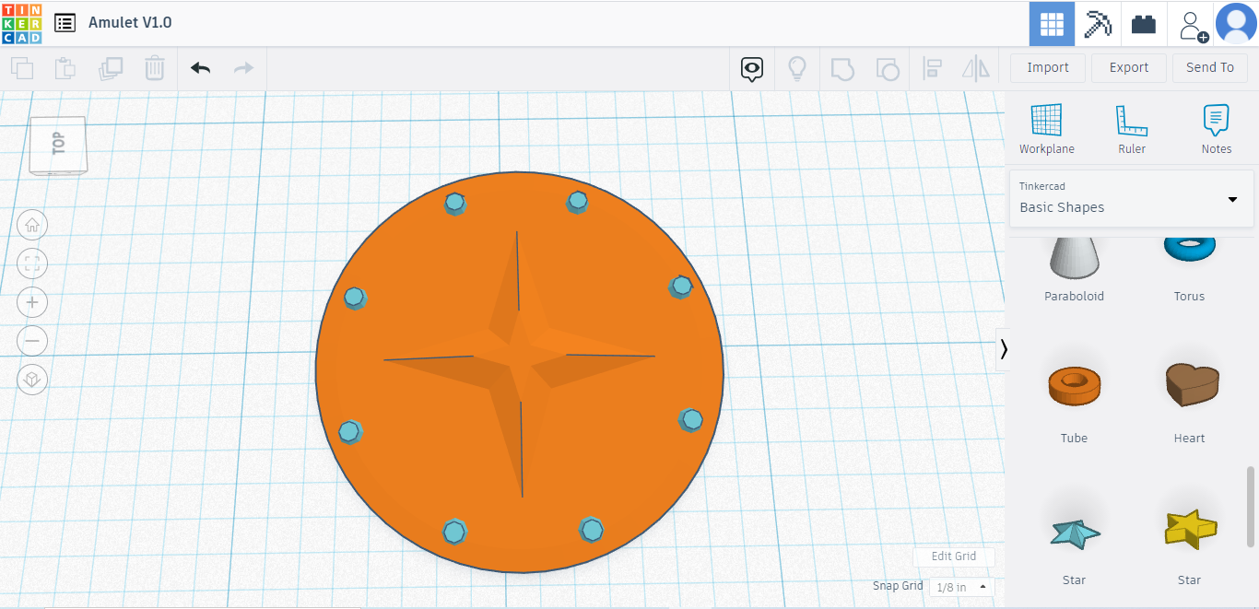Click the Send To button
This screenshot has width=1259, height=609.
(x=1210, y=67)
